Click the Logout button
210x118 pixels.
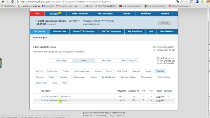coord(164,23)
